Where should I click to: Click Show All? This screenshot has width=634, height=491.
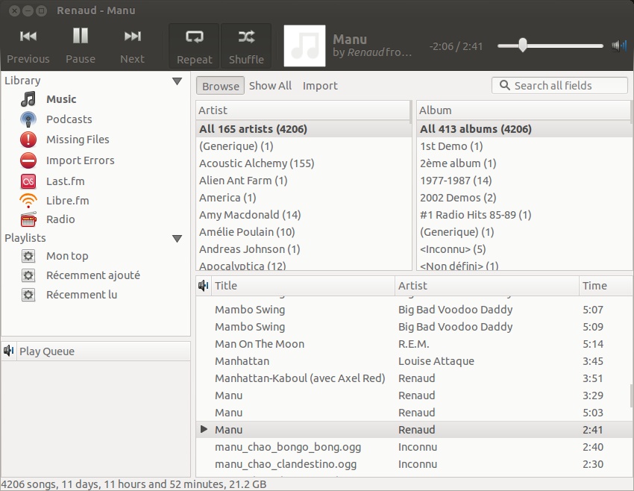pos(270,86)
